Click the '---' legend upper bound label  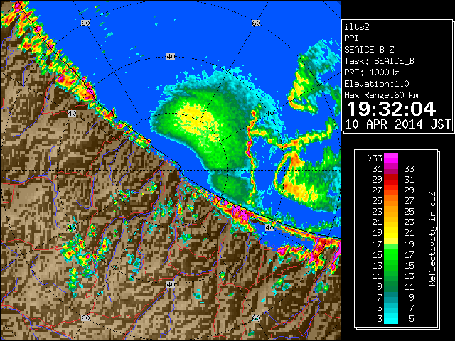pos(407,158)
